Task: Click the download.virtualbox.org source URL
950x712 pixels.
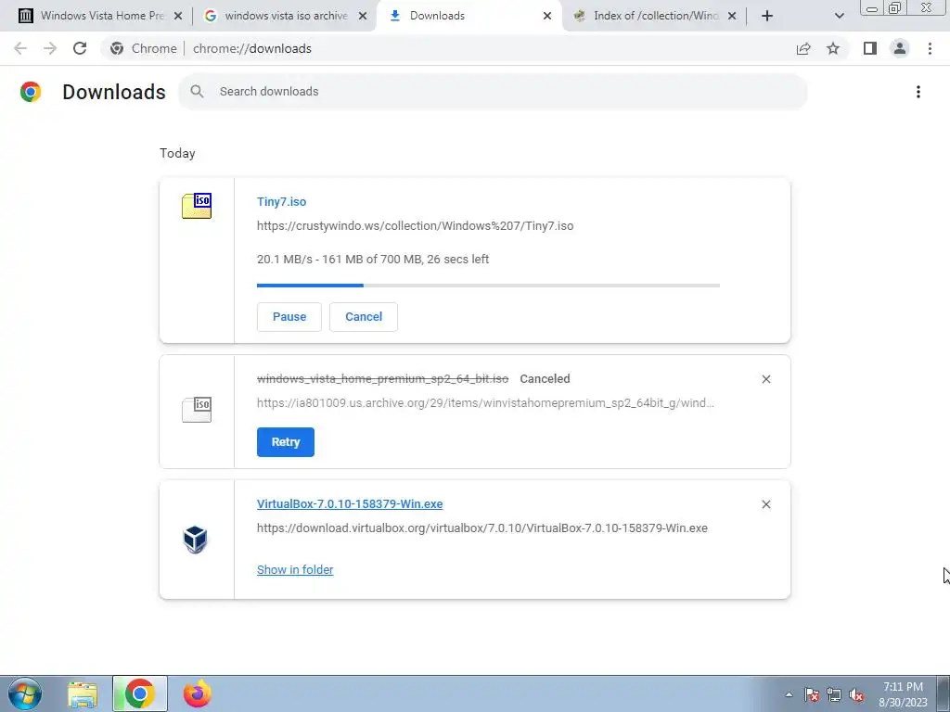Action: [482, 528]
